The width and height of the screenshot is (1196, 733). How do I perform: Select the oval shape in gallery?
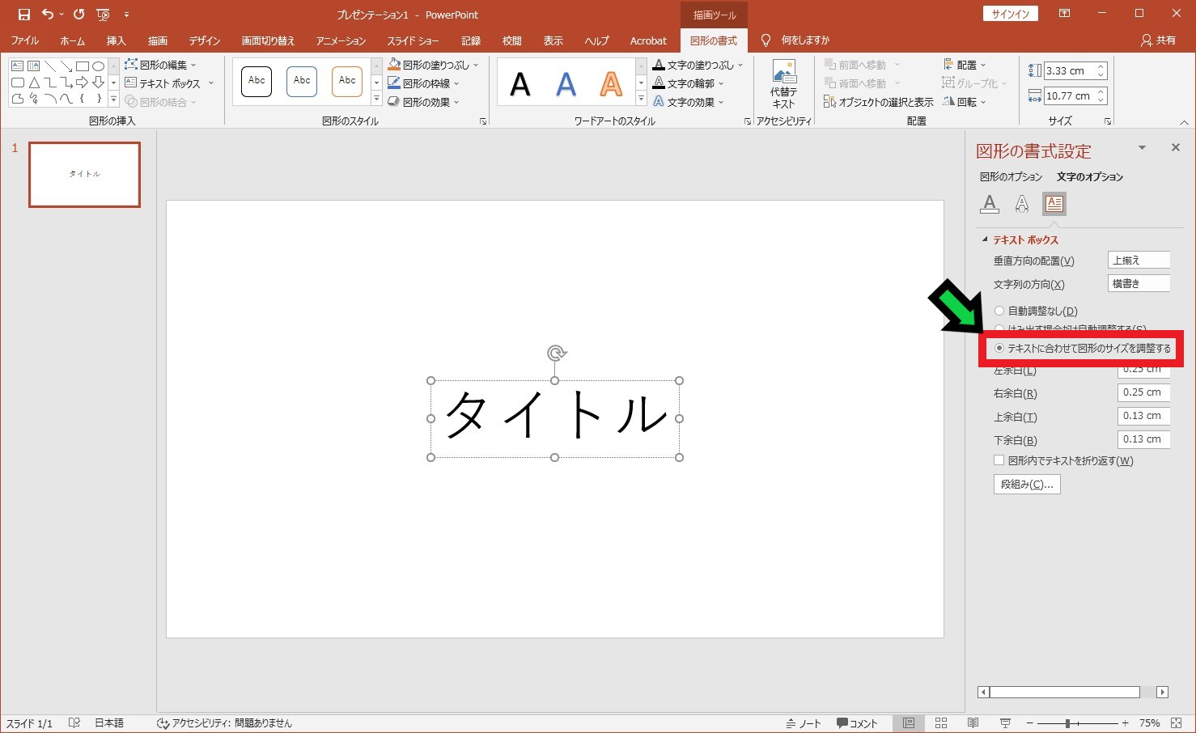[98, 66]
